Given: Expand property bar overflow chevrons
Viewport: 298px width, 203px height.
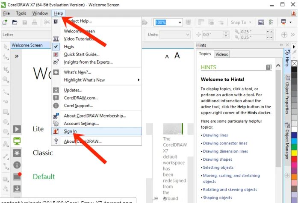Looking at the screenshot, I should click(293, 35).
